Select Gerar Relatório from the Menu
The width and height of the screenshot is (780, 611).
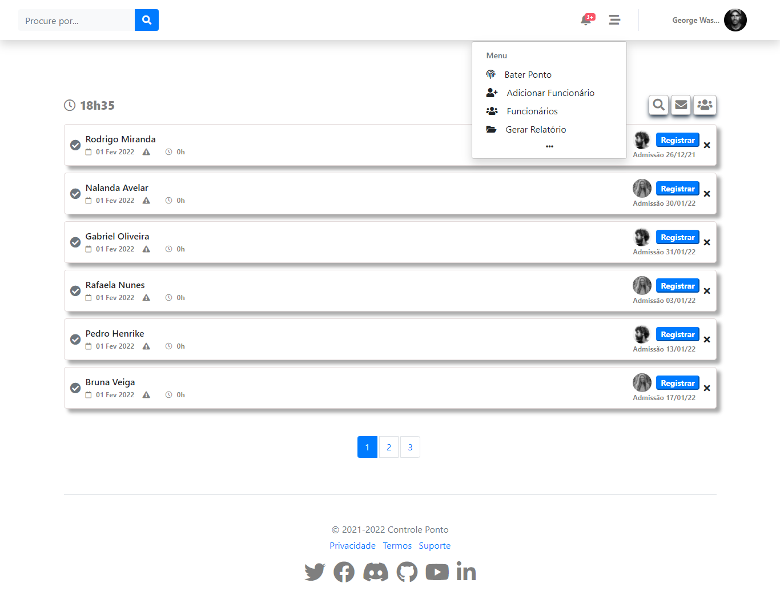536,129
